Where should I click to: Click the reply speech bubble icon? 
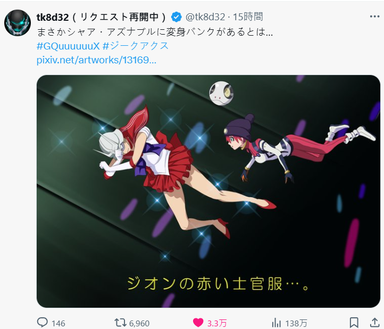(x=43, y=323)
